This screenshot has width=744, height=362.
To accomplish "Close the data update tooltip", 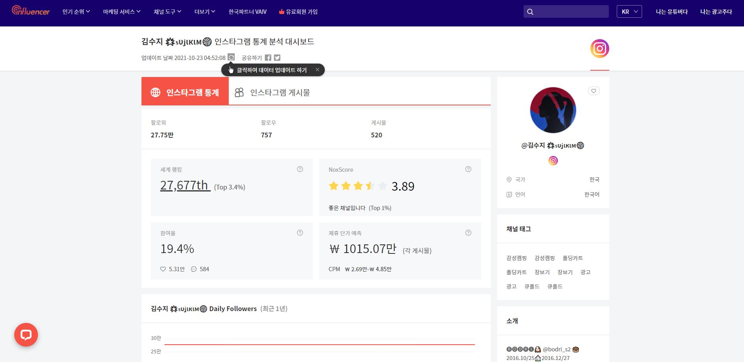I will (317, 70).
